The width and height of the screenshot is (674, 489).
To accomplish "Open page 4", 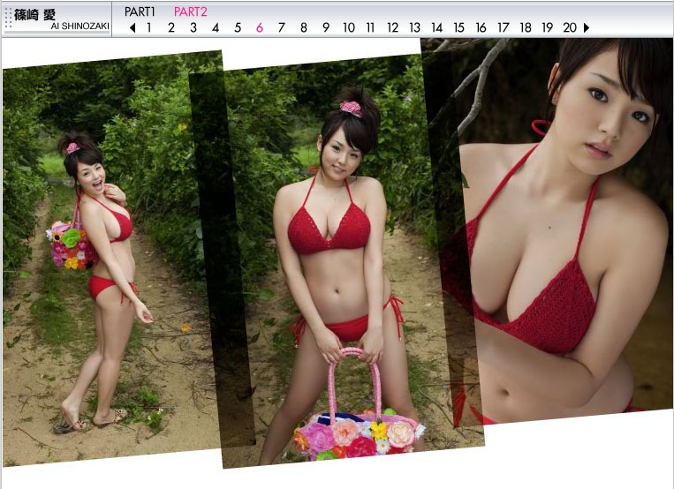I will pyautogui.click(x=216, y=28).
